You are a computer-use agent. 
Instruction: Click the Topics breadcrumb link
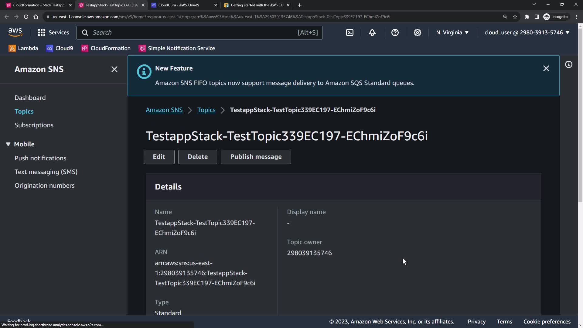[x=206, y=110]
